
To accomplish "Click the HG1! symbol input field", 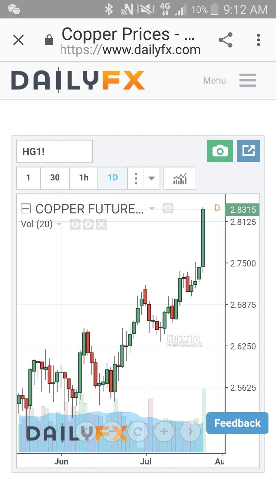I will (55, 151).
